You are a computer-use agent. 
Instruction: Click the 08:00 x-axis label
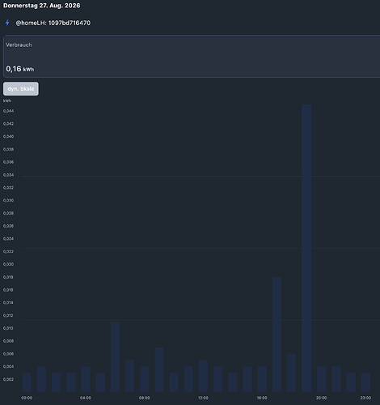(x=145, y=398)
